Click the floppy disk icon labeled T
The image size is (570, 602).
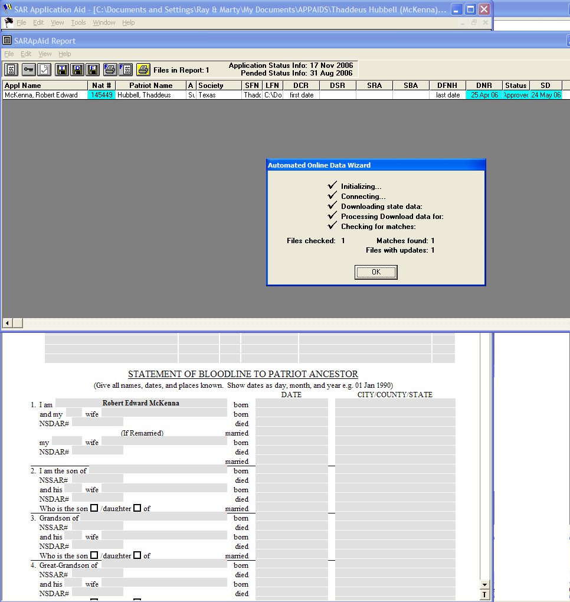pos(61,70)
